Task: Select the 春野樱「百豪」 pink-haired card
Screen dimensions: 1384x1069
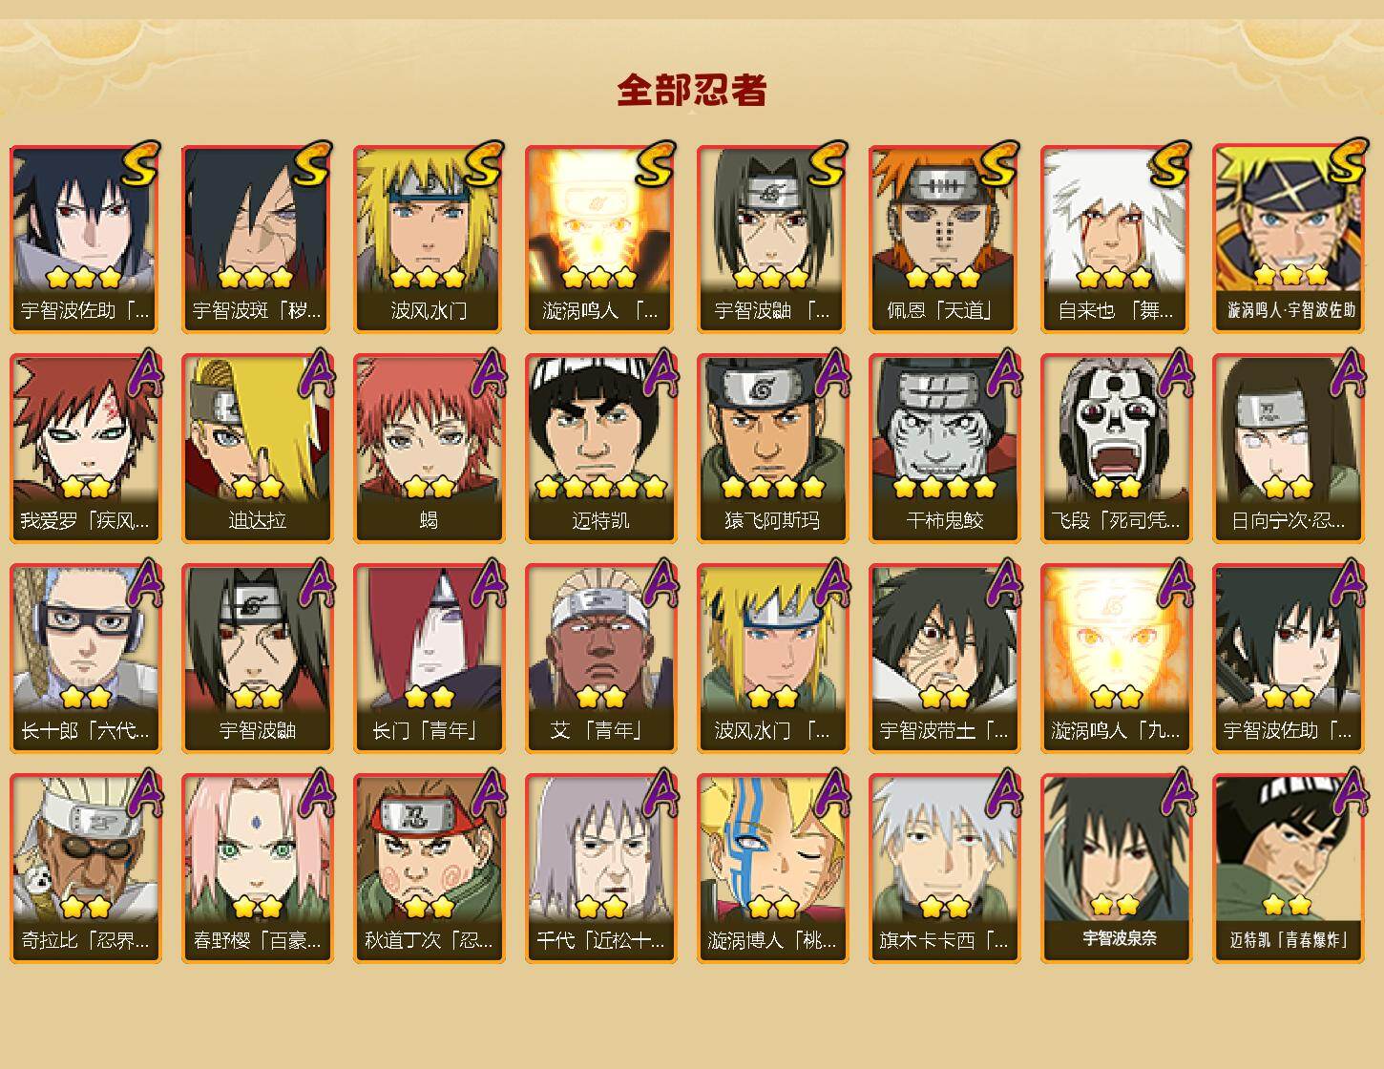Action: (x=257, y=869)
